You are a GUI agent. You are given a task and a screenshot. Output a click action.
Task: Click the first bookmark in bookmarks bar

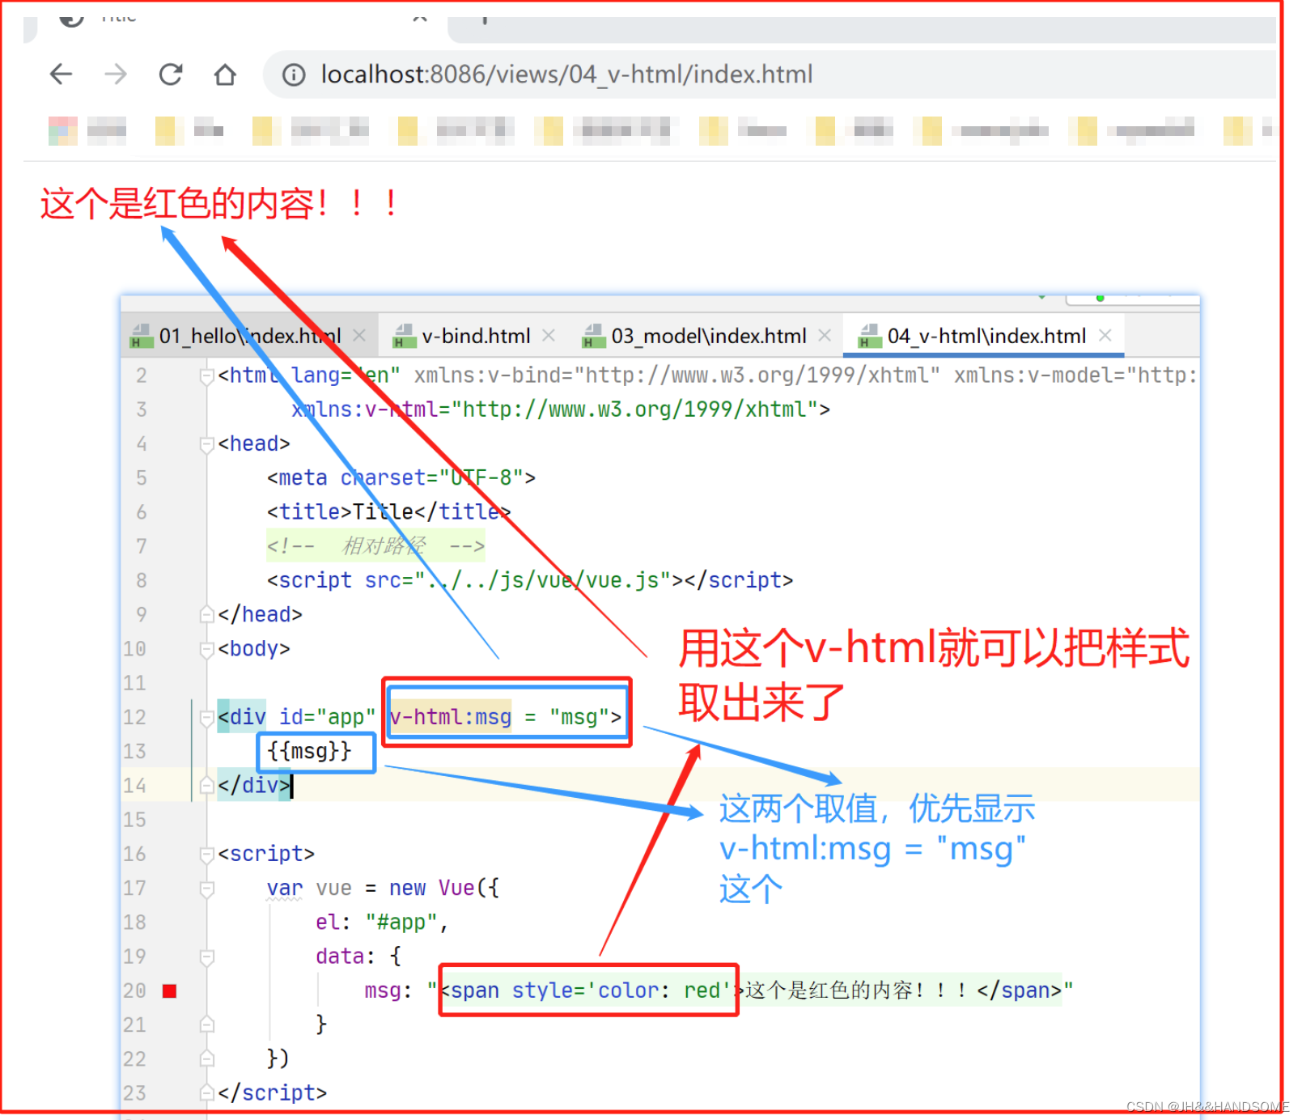tap(87, 130)
